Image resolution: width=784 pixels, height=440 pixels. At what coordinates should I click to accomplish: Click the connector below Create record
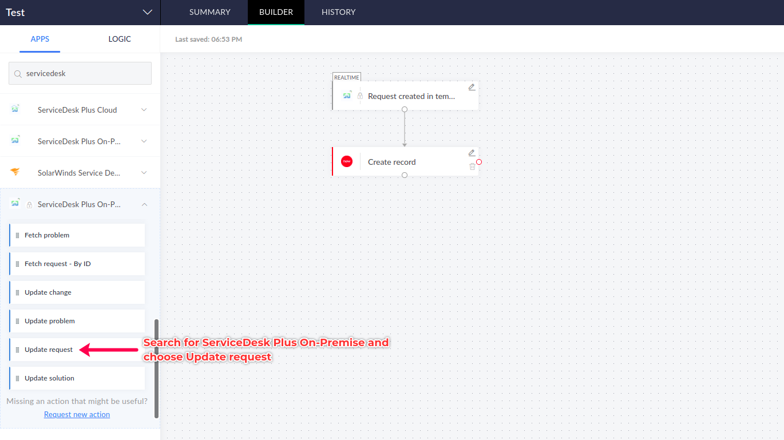[405, 175]
